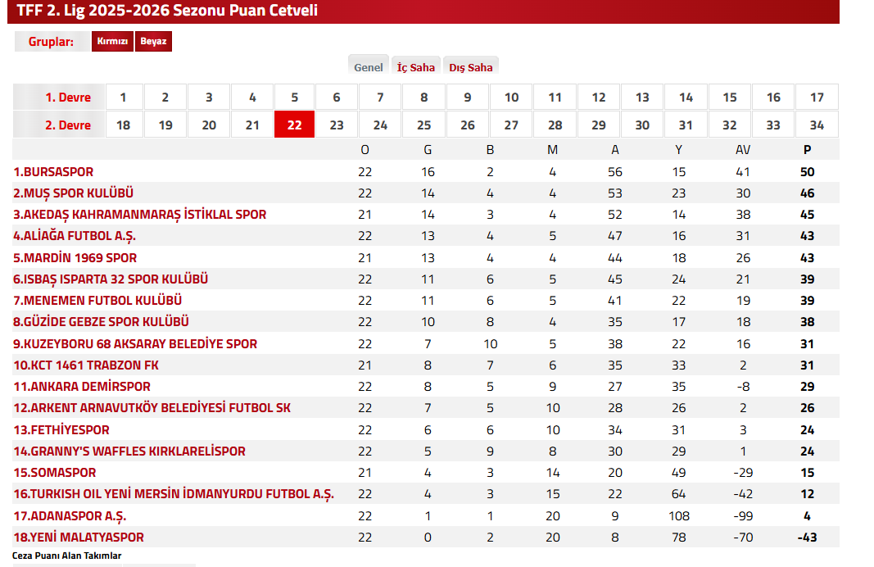Image resolution: width=874 pixels, height=567 pixels.
Task: Switch to the Genel standings tab
Action: tap(369, 67)
